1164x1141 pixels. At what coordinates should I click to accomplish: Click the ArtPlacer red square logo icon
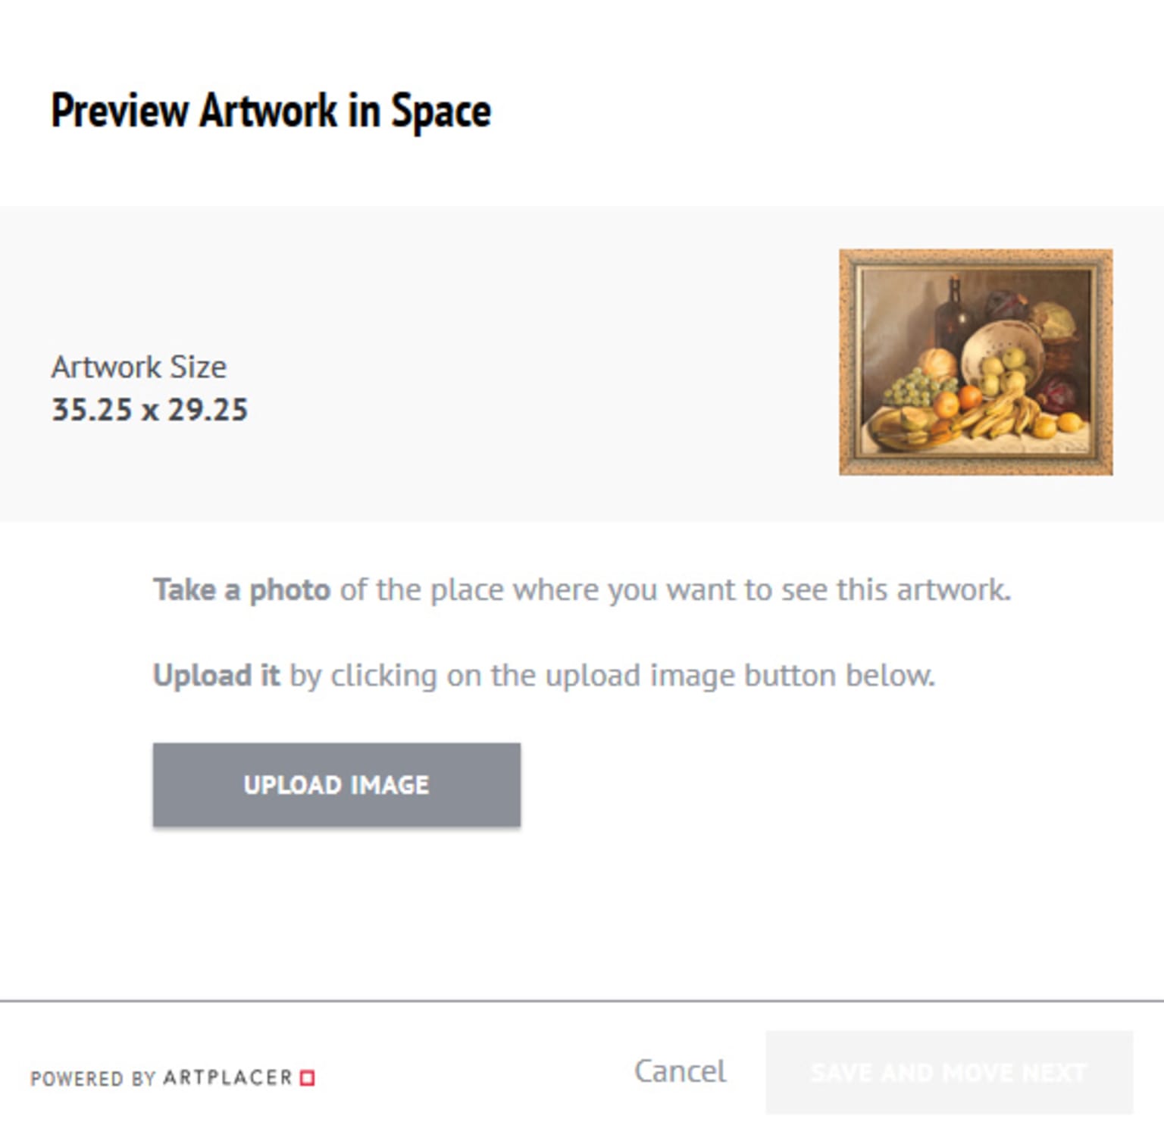click(x=308, y=1077)
